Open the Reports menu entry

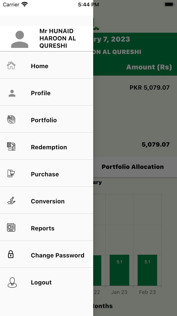42,228
